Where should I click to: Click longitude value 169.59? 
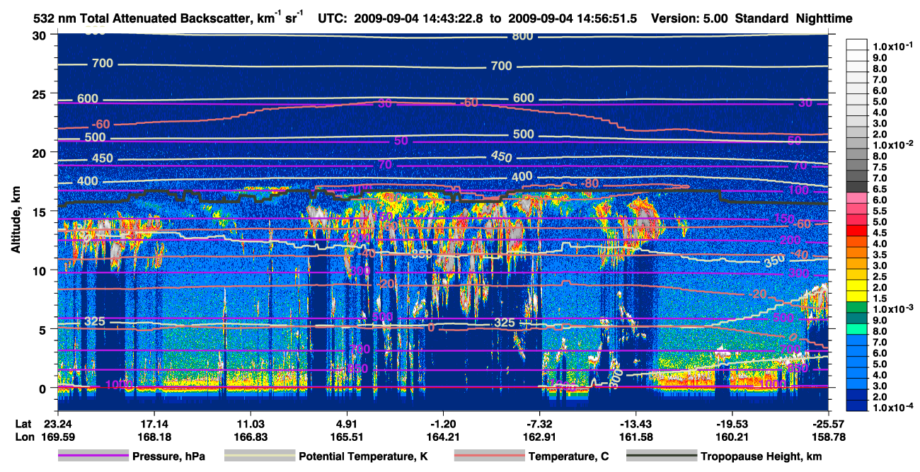click(58, 437)
